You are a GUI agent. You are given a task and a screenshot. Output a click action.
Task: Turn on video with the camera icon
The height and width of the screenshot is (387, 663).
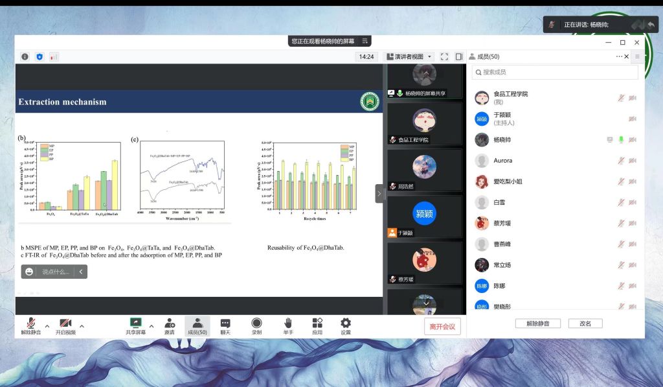[65, 323]
